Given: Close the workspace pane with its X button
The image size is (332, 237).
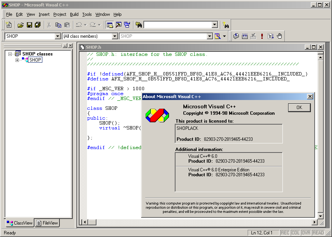Looking at the screenshot, I should click(x=70, y=46).
